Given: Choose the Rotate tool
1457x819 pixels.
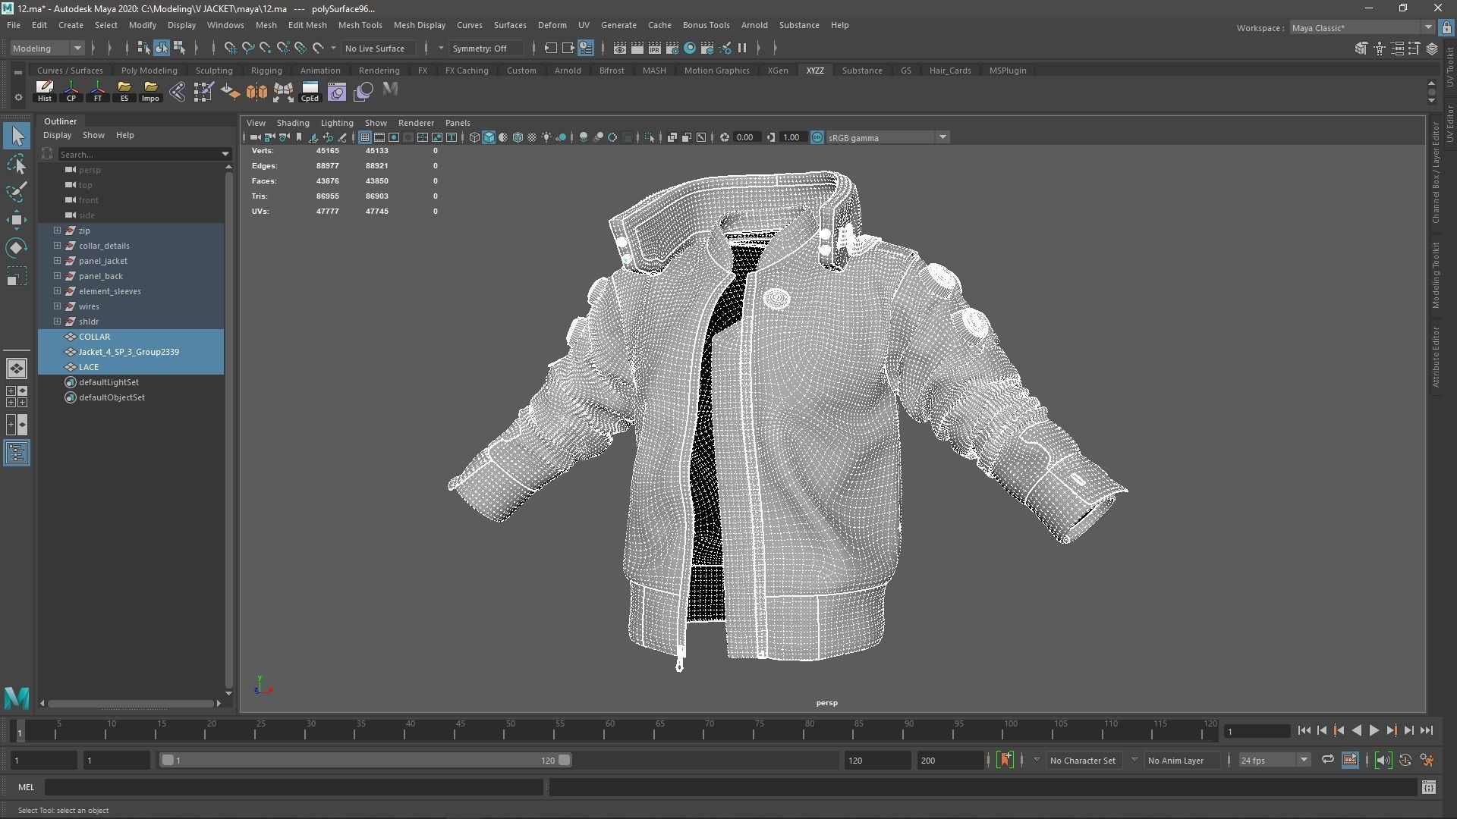Looking at the screenshot, I should click(x=17, y=248).
